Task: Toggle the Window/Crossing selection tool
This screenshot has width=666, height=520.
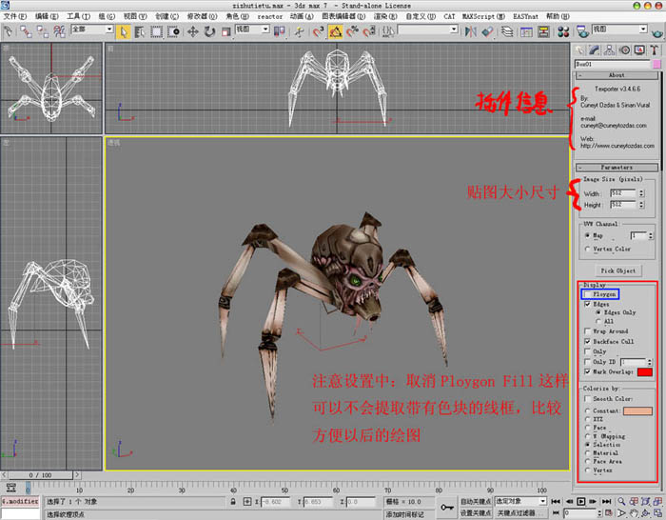Action: coord(173,31)
